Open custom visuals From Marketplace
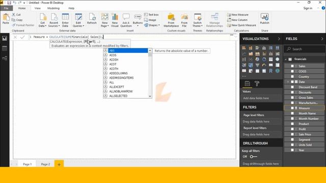 171,20
